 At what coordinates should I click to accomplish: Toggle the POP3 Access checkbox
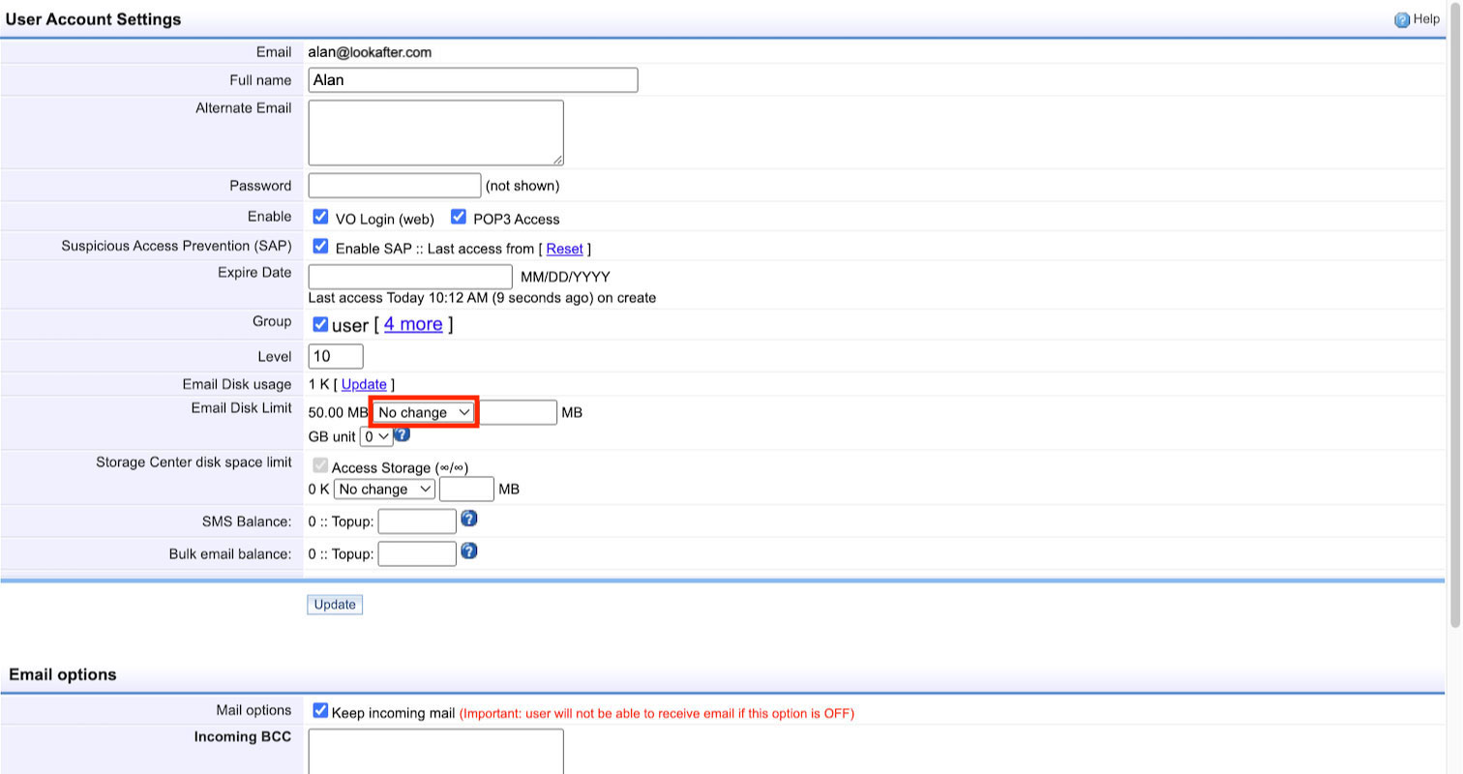click(x=459, y=217)
